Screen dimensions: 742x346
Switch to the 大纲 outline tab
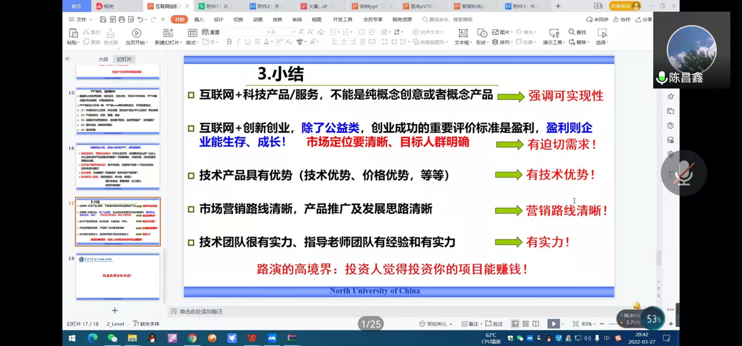(103, 59)
